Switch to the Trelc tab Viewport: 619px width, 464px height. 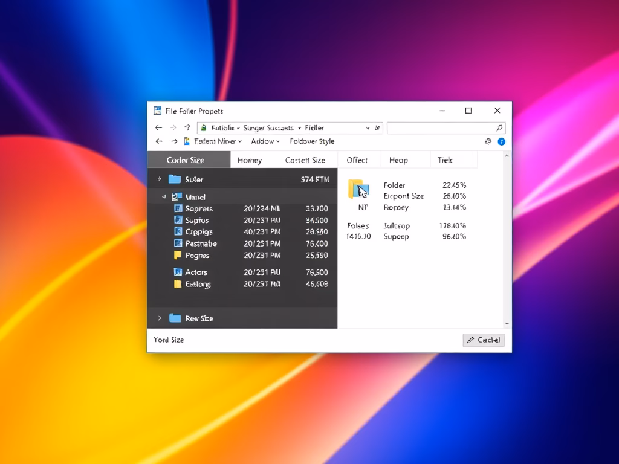point(445,160)
